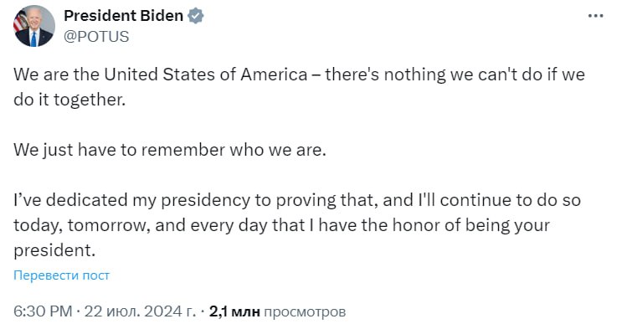Click the bold "2,1 млн" view count

click(x=234, y=311)
